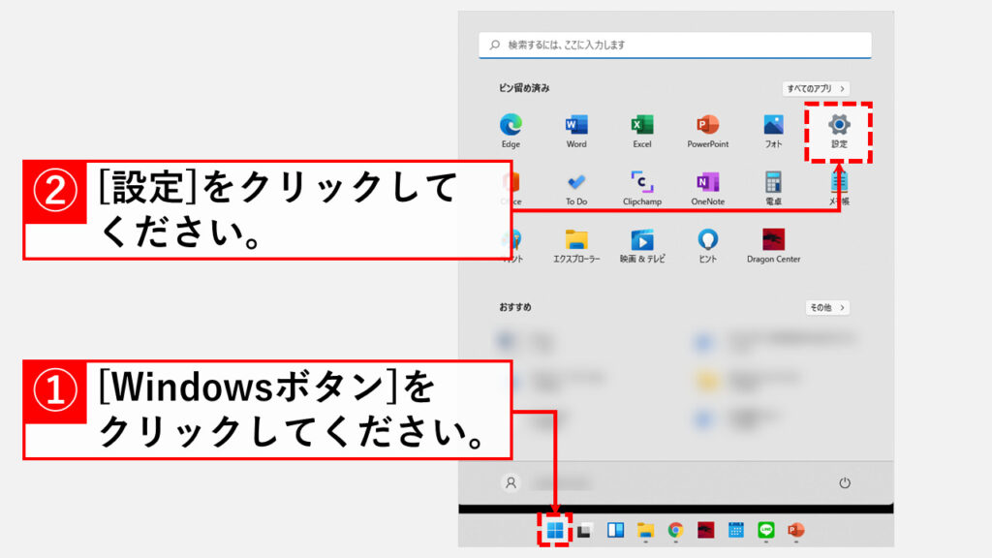The height and width of the screenshot is (558, 992).
Task: Open Task View on taskbar
Action: (585, 530)
